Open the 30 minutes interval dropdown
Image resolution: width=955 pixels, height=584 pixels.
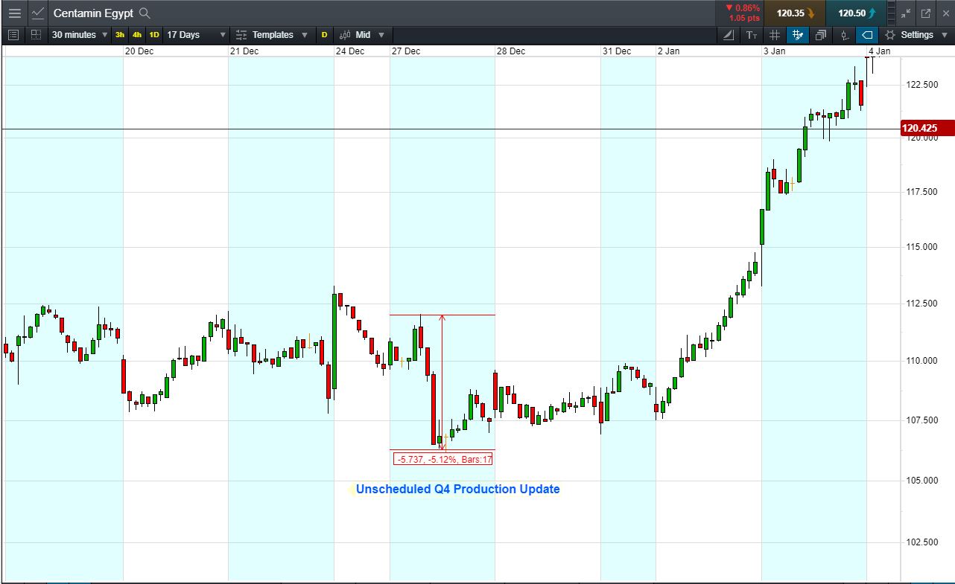(80, 35)
